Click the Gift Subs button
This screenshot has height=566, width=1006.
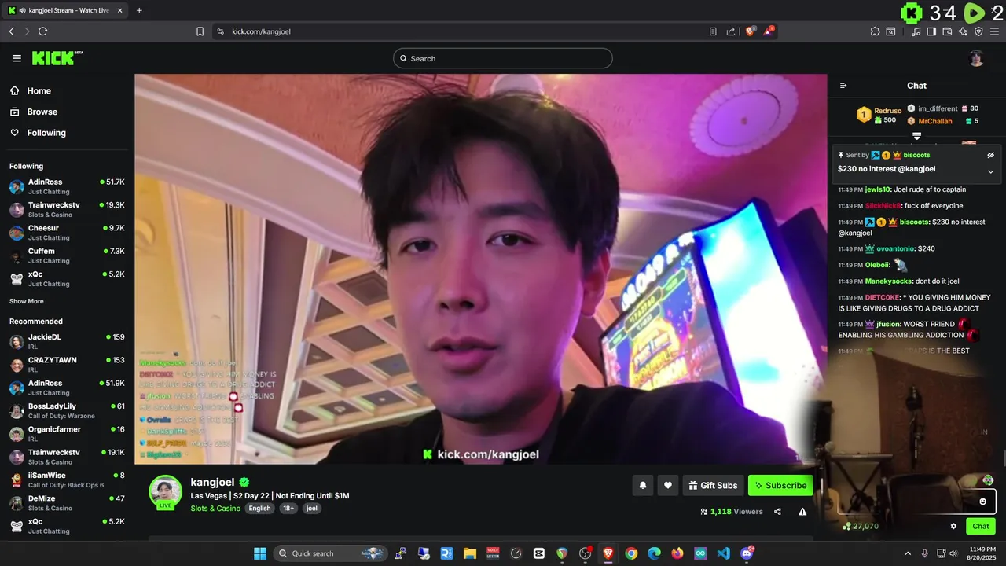coord(713,486)
